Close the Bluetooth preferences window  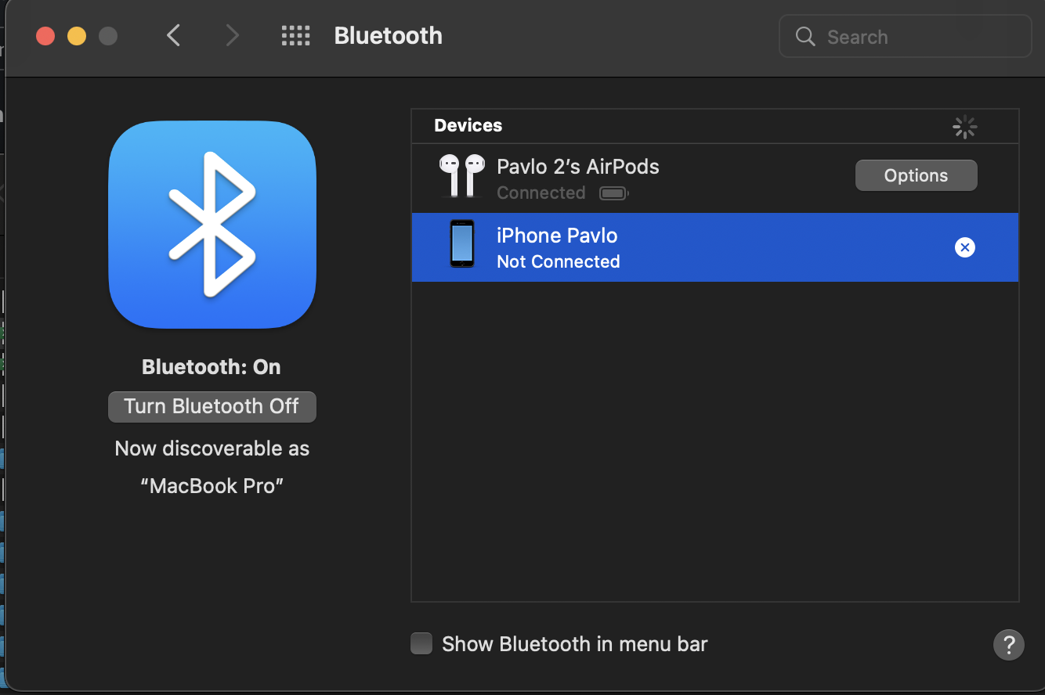pos(45,36)
